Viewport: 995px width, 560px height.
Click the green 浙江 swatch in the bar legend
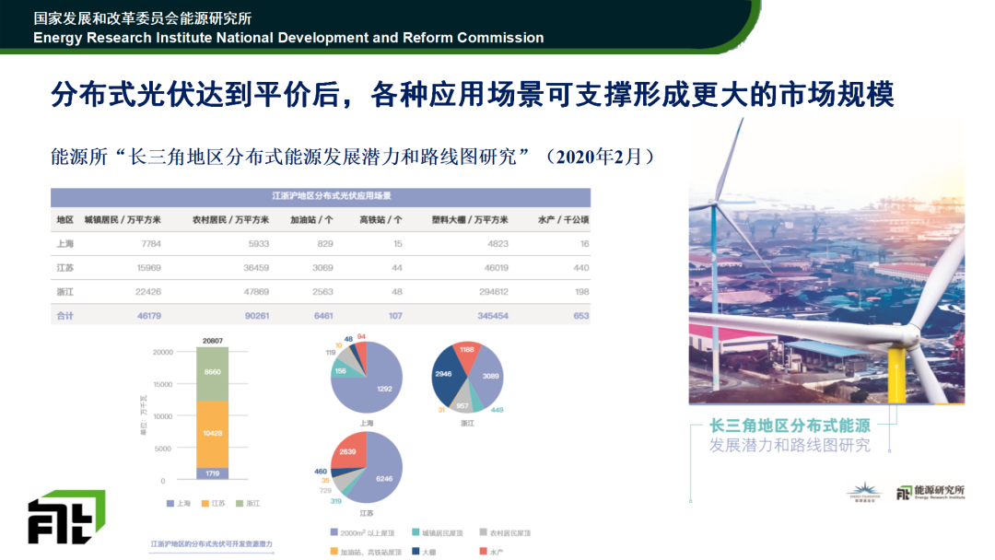pyautogui.click(x=240, y=504)
